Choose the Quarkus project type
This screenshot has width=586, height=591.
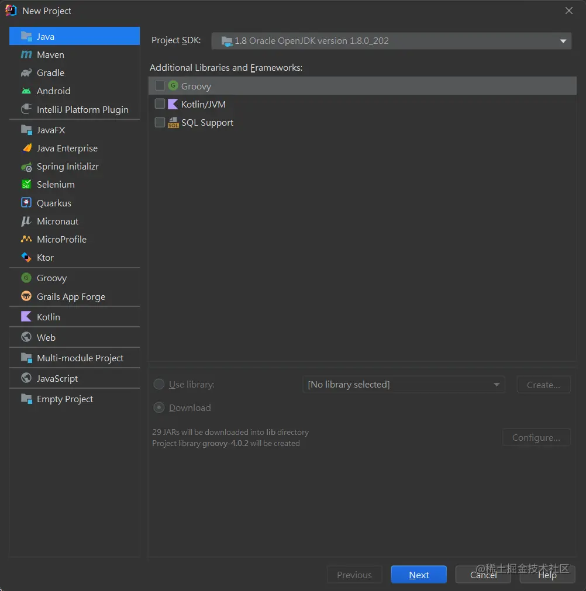point(74,203)
